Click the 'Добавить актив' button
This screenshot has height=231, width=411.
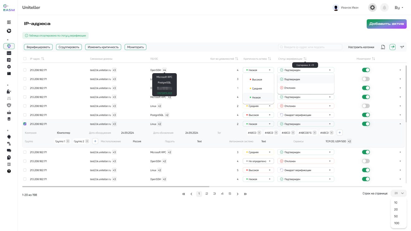click(x=387, y=24)
